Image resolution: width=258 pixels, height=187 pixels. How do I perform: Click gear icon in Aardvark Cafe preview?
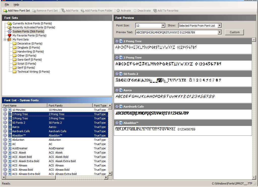[x=117, y=107]
